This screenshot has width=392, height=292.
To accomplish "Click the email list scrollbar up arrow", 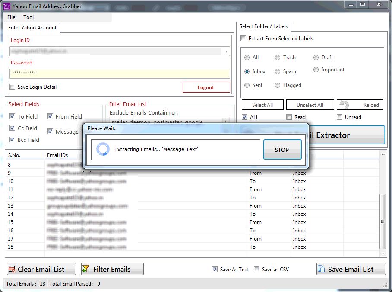I will [383, 154].
